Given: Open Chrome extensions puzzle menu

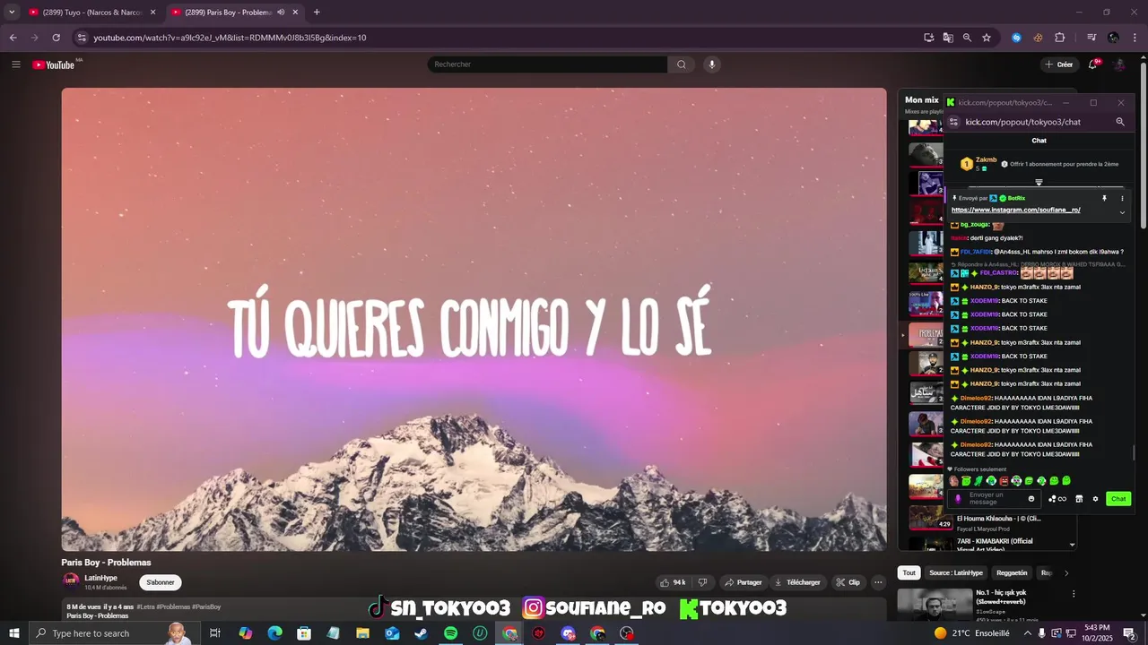Looking at the screenshot, I should (x=1060, y=38).
